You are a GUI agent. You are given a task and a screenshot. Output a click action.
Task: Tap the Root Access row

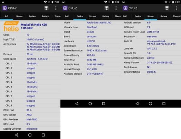[151, 67]
